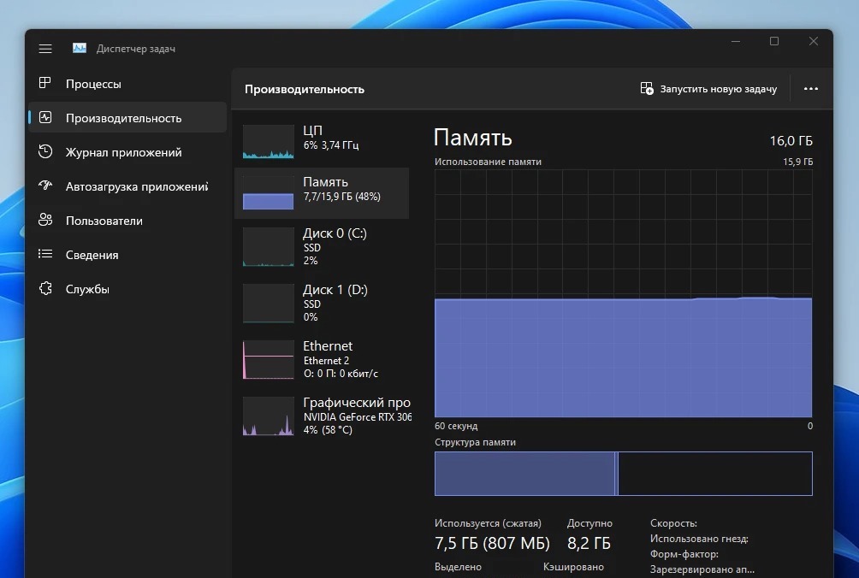Select the CPU (ЦП) performance graph
This screenshot has width=859, height=578.
click(268, 142)
